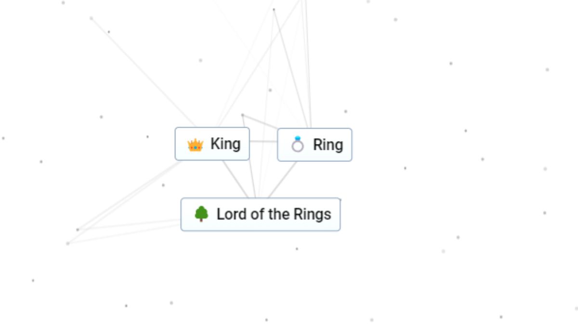Click the "Ring" text label
This screenshot has height=325, width=578.
[x=328, y=144]
